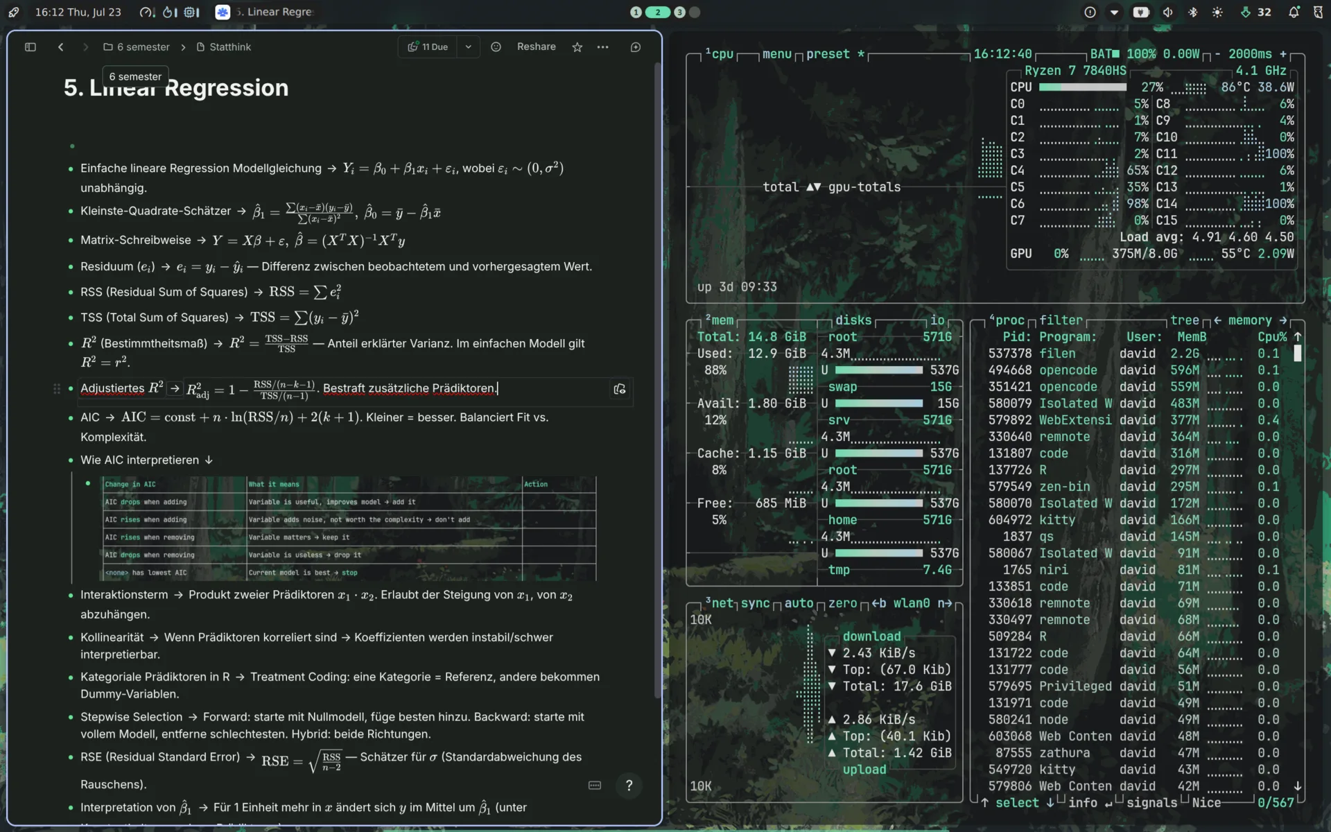
Task: Cycle the btop preset
Action: pyautogui.click(x=835, y=54)
